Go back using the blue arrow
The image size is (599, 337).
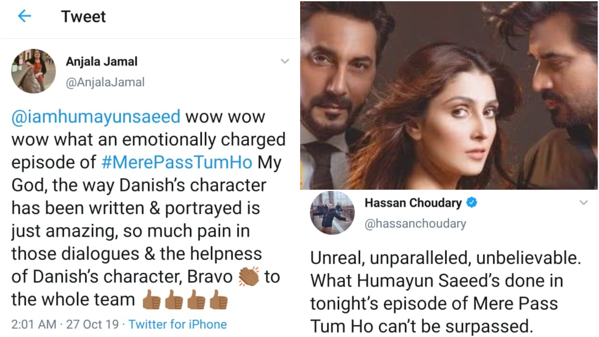[25, 16]
